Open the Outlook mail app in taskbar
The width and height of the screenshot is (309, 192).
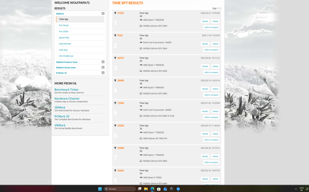165,189
